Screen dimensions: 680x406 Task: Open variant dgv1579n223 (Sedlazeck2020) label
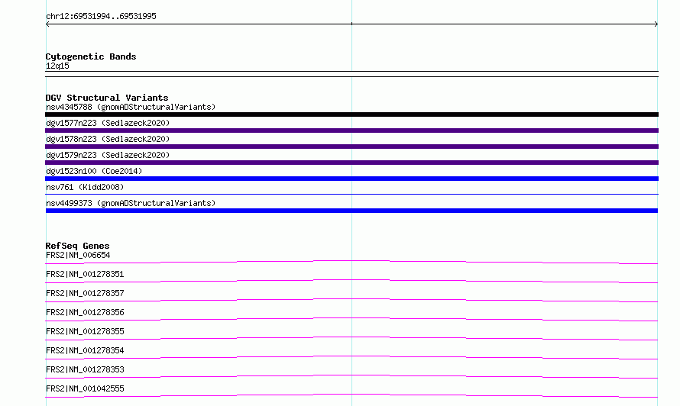coord(108,155)
